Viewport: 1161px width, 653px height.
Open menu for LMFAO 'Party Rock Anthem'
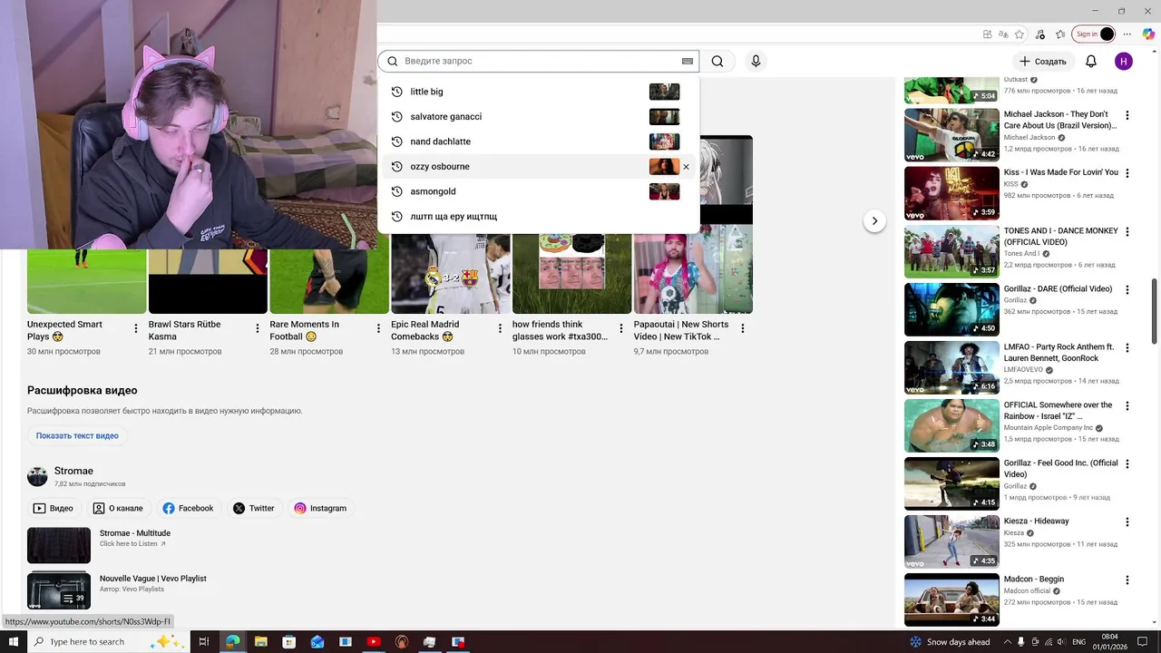(1127, 347)
